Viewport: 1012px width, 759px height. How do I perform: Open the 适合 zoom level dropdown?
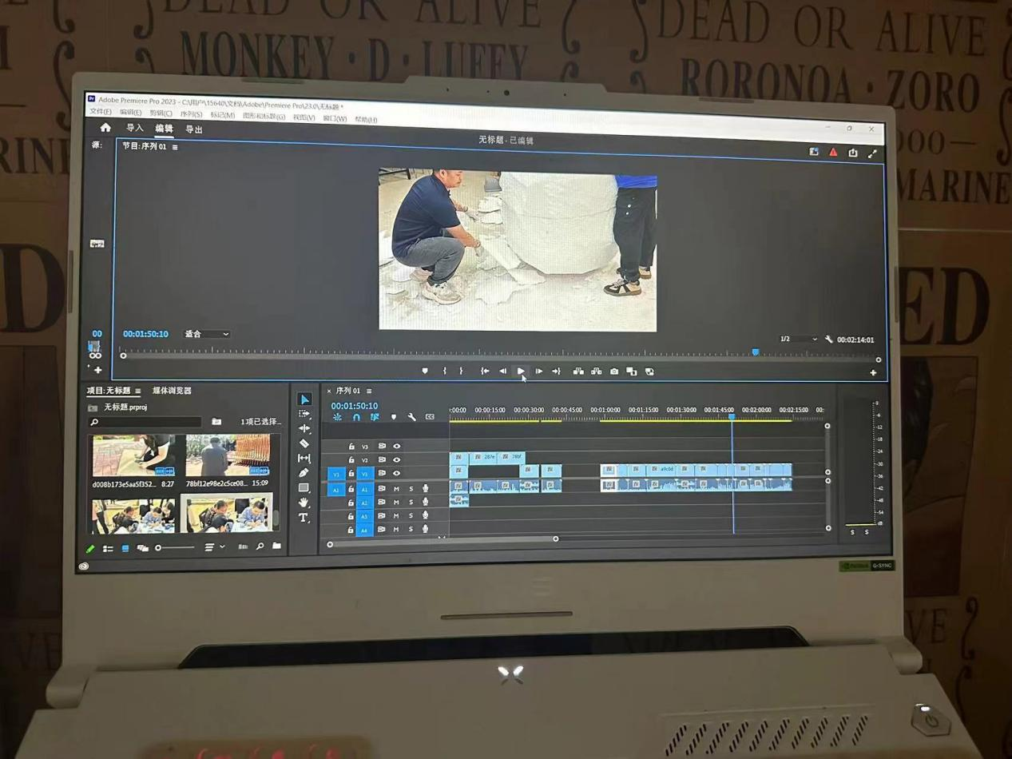pyautogui.click(x=207, y=334)
